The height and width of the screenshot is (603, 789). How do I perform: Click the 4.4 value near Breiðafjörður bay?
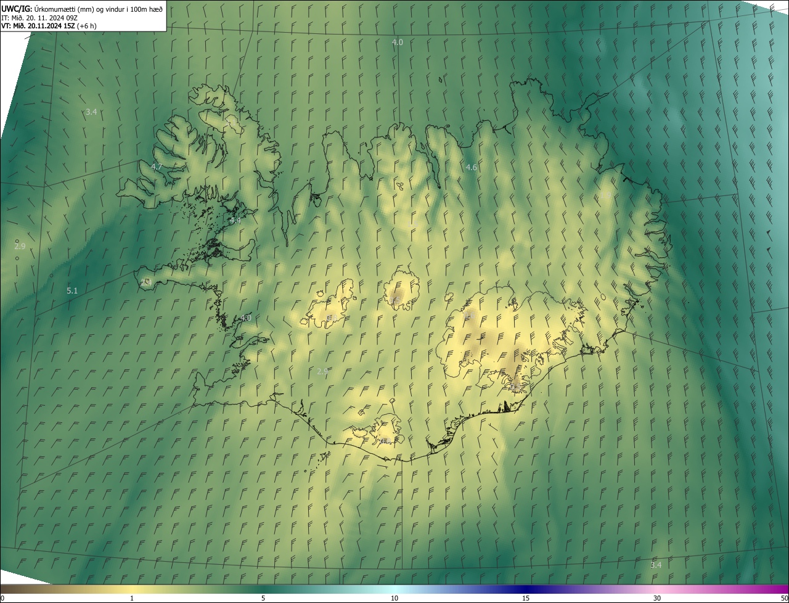coord(235,220)
